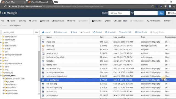Click the browser address bar URL
176x99 pixels.
tap(61, 7)
